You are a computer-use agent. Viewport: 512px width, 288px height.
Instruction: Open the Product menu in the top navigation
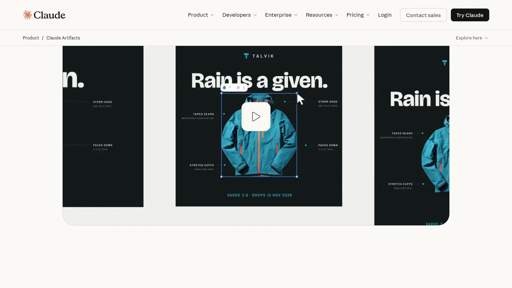[x=201, y=15]
